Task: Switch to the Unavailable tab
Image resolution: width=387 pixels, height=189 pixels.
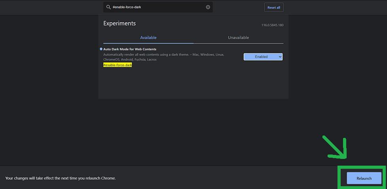Action: tap(238, 38)
